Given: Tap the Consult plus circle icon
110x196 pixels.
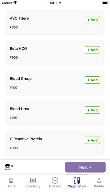Looking at the screenshot, I should coord(55,181).
